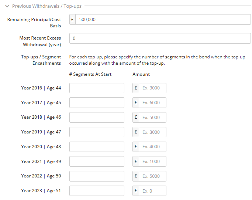Click the pound icon beside Remaining Principal
This screenshot has height=200, width=252.
point(72,20)
